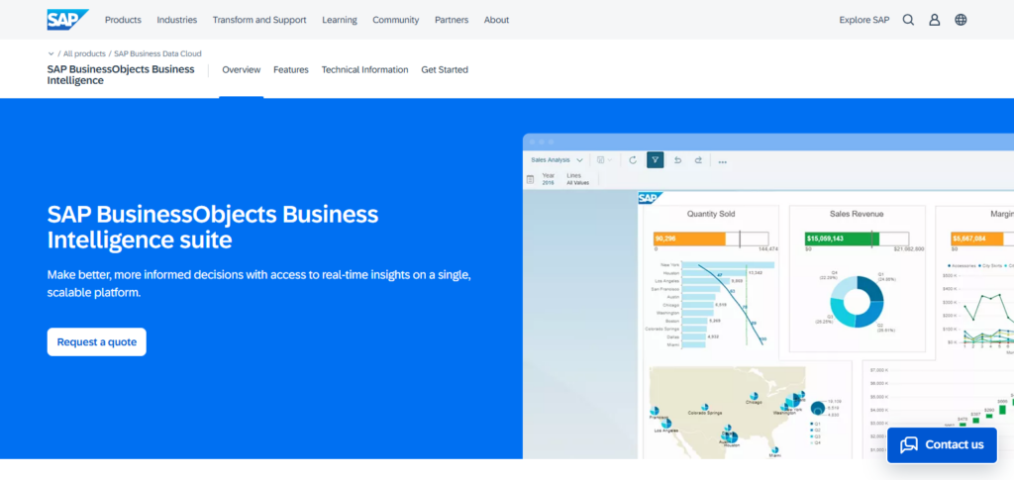Image resolution: width=1014 pixels, height=480 pixels.
Task: Click the orange Margin bar showing $5,667,084
Action: pos(976,240)
